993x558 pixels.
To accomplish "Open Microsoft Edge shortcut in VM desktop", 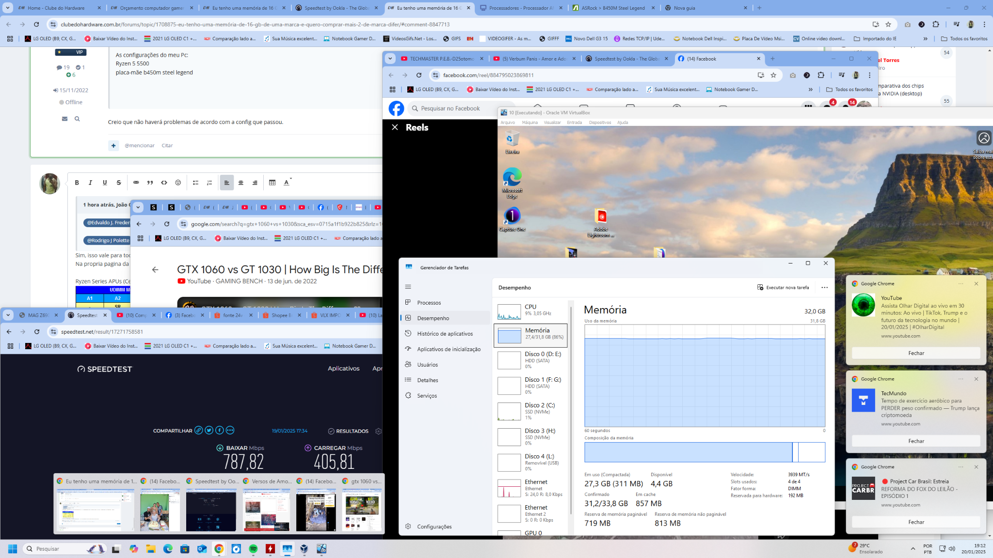I will [512, 183].
